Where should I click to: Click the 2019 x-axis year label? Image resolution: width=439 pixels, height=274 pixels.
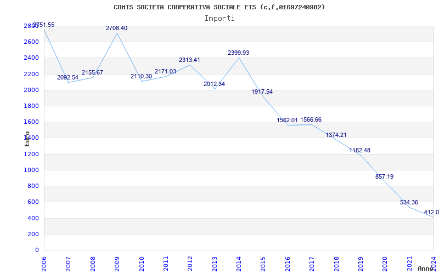pos(361,264)
